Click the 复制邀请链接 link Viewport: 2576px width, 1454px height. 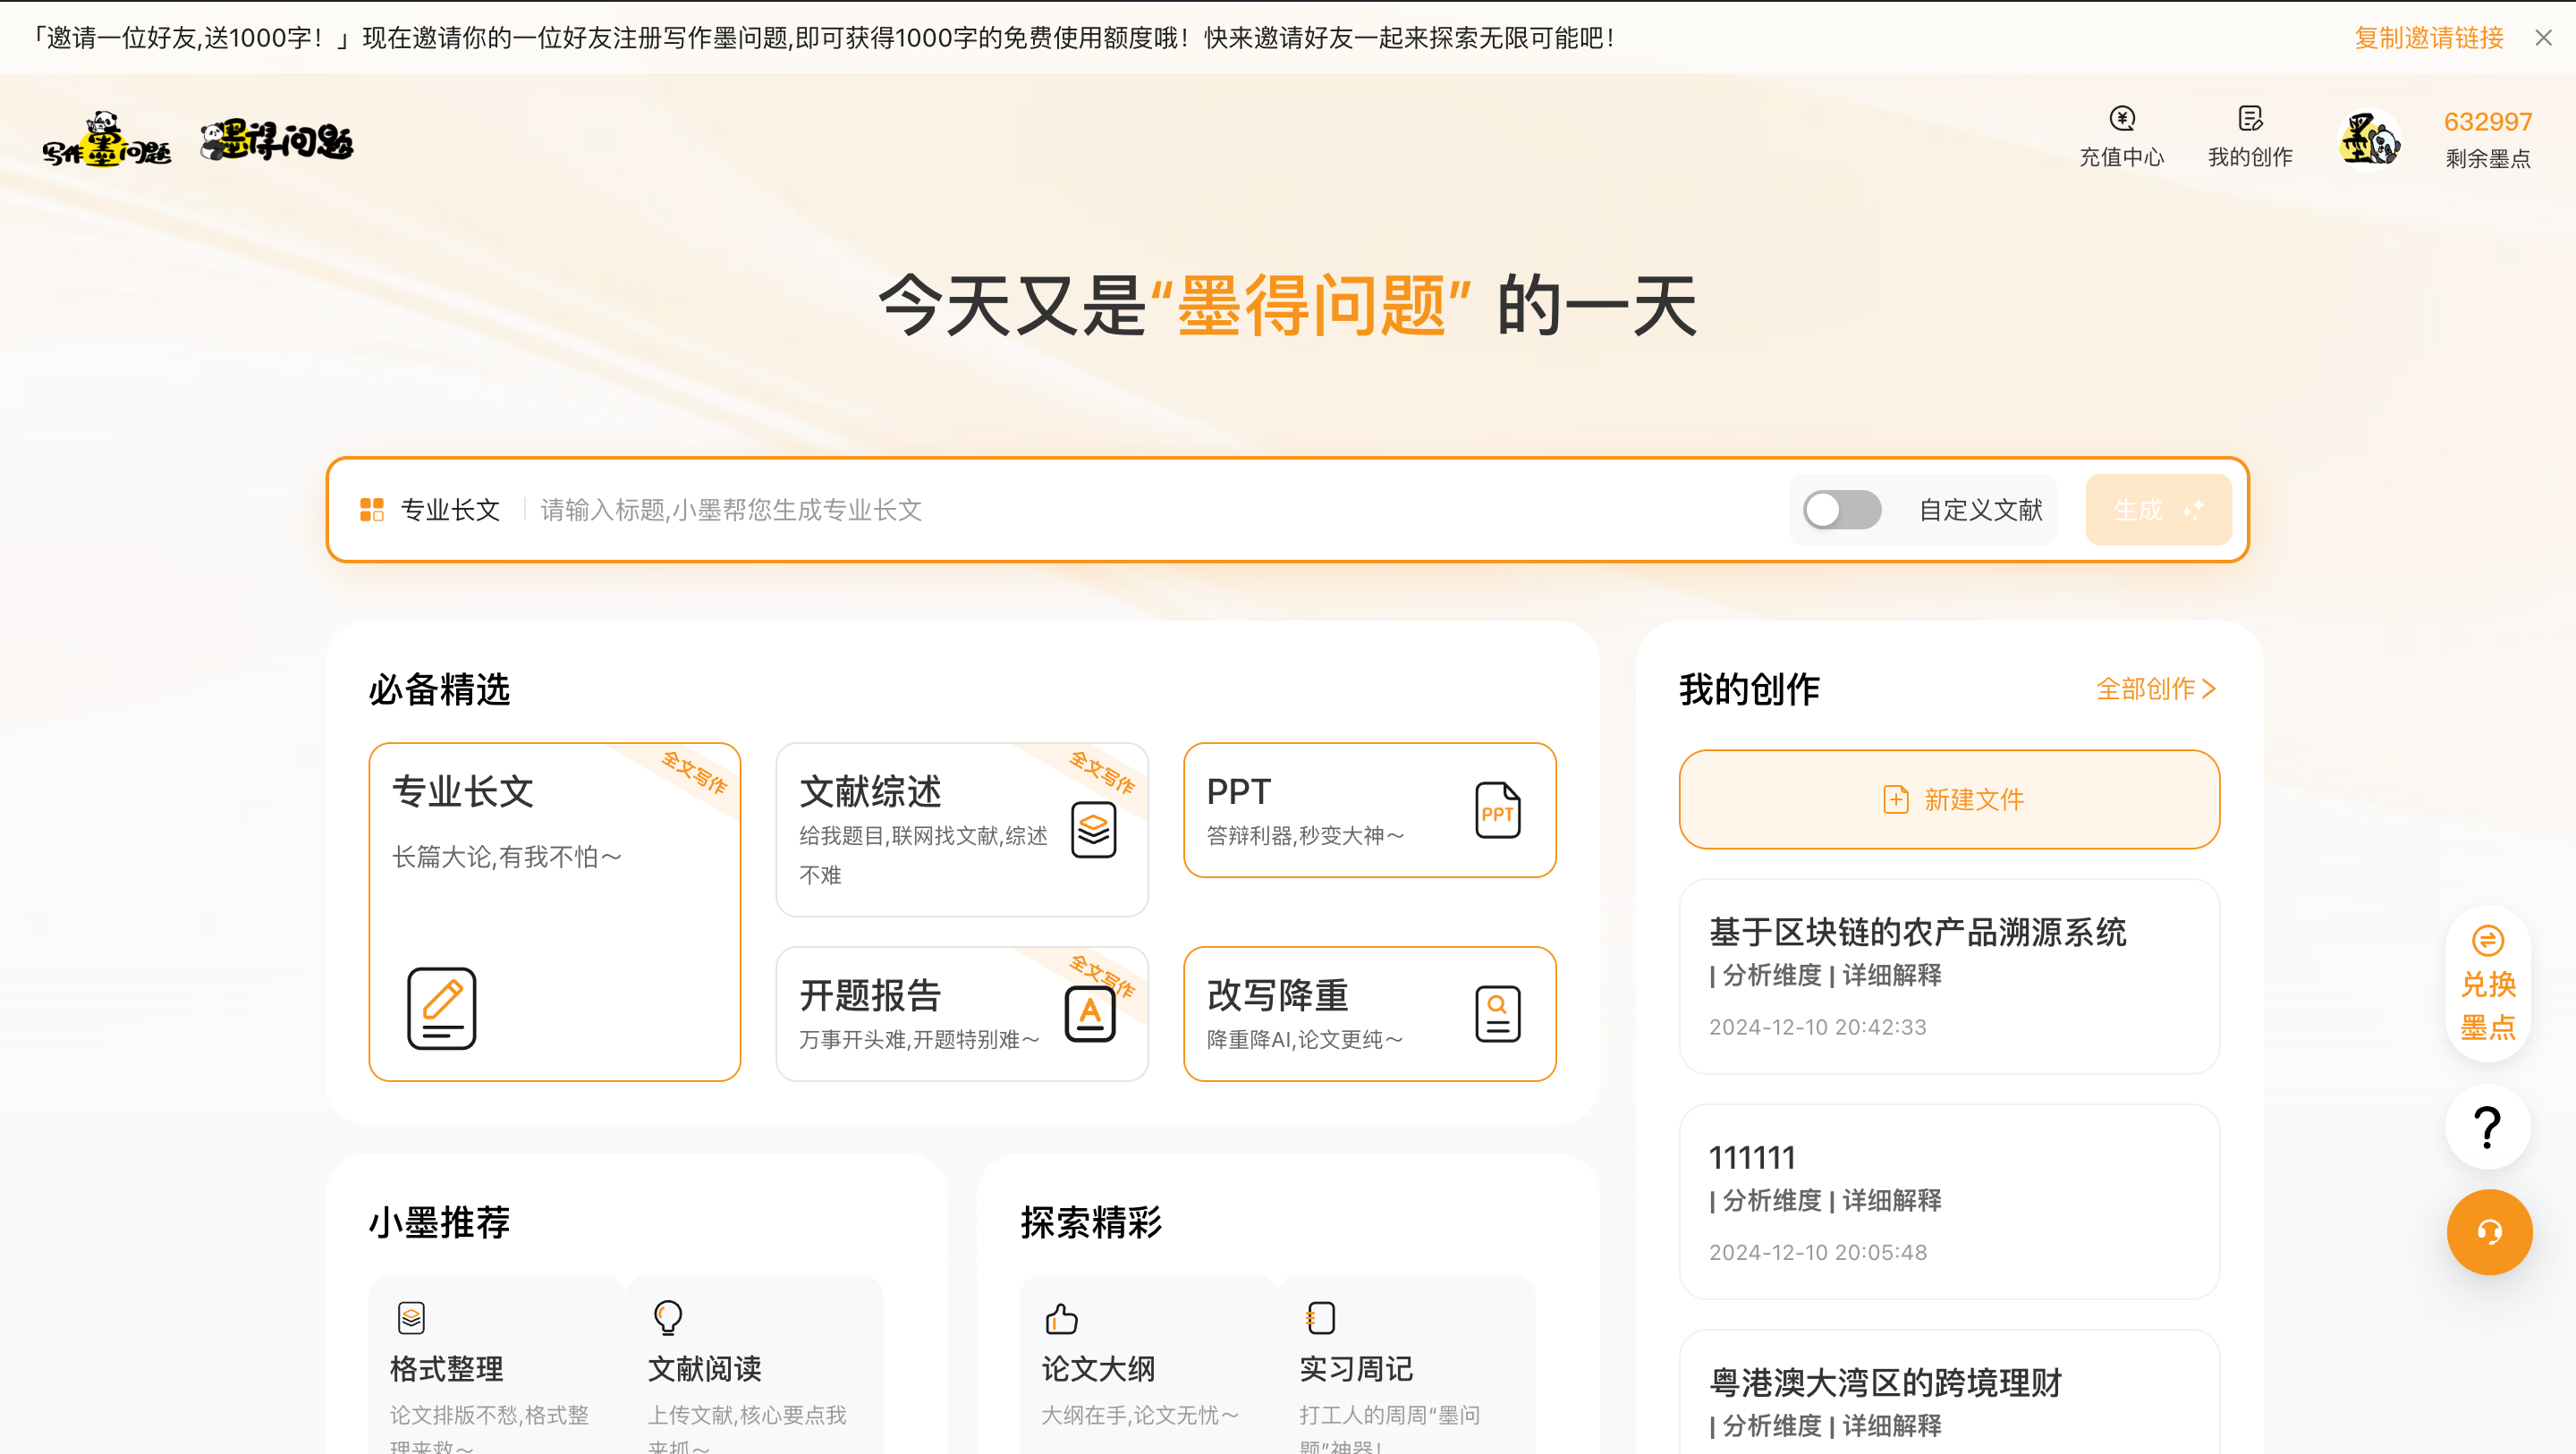click(2428, 37)
